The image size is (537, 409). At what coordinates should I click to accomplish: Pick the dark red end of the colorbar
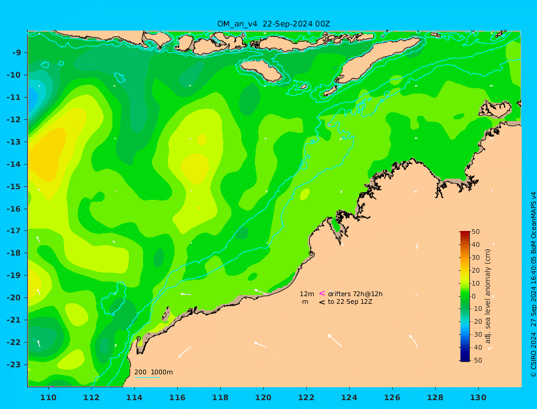(465, 233)
